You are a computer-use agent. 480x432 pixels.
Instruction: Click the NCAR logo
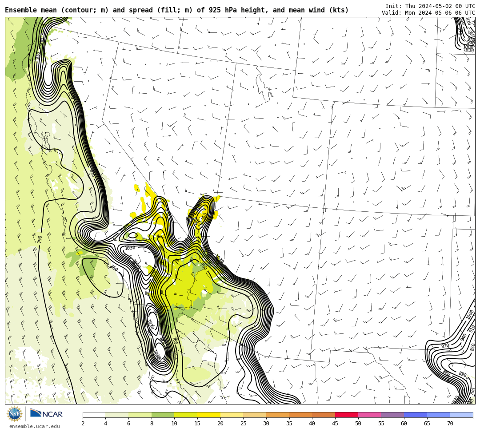pyautogui.click(x=46, y=414)
